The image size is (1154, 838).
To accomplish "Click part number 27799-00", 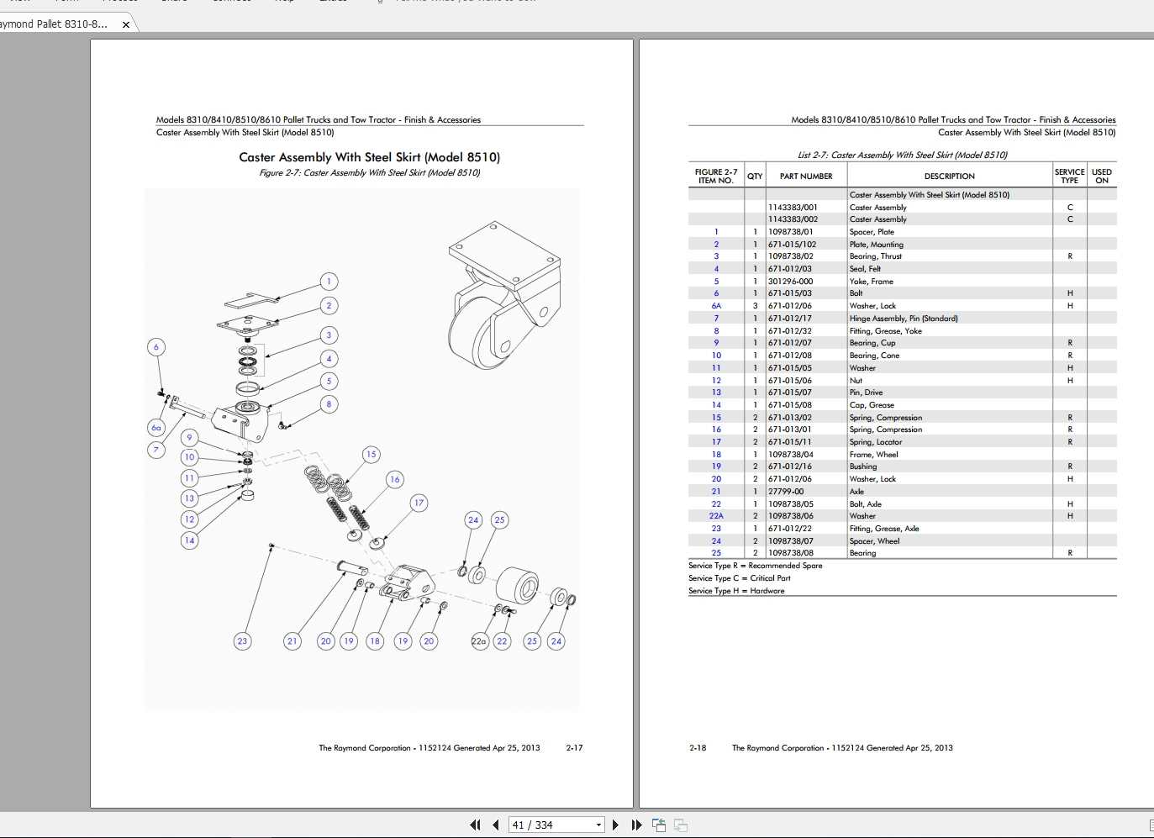I will point(786,492).
